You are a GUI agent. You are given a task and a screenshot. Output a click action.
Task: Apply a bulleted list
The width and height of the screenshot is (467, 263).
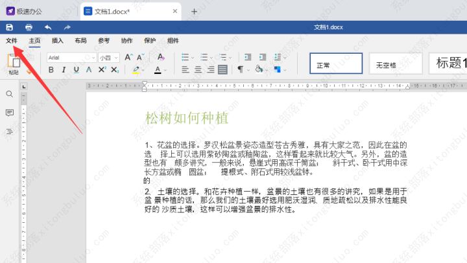point(186,57)
